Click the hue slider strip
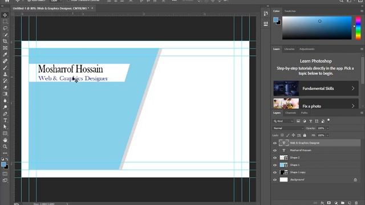 coord(358,28)
